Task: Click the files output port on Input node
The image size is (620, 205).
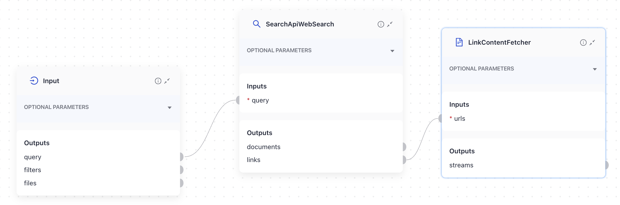Action: [x=181, y=183]
